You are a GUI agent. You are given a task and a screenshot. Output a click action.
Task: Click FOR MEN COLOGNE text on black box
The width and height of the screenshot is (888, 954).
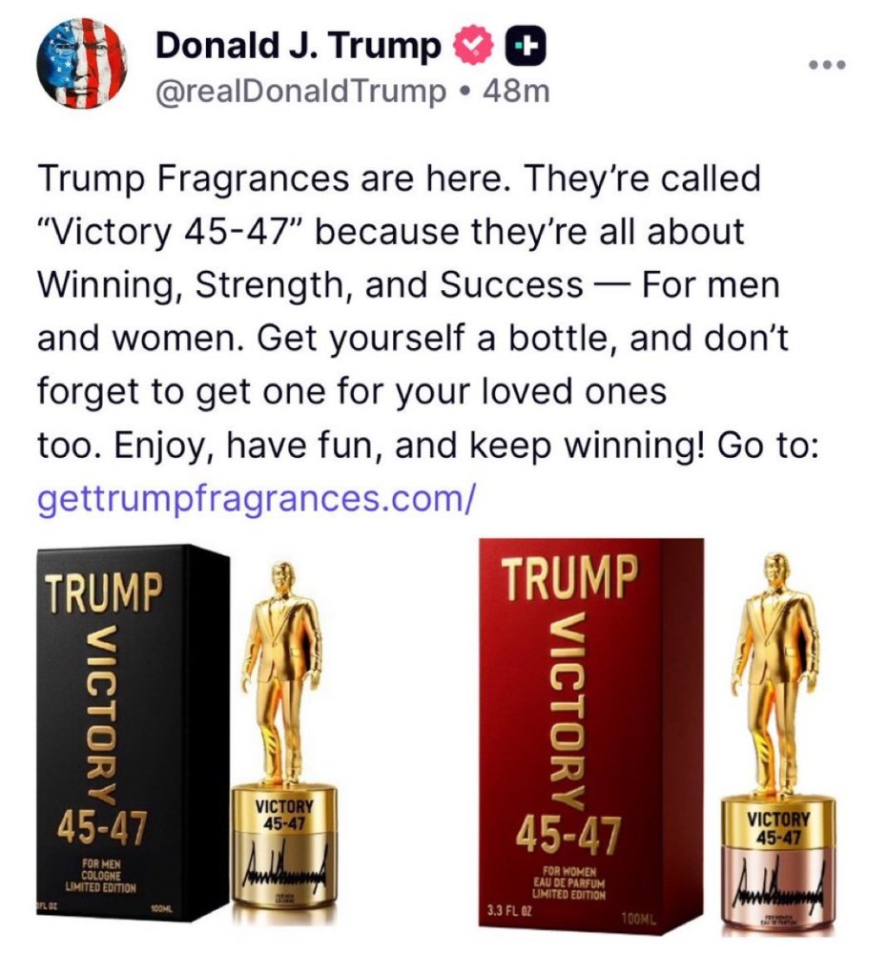click(x=100, y=875)
